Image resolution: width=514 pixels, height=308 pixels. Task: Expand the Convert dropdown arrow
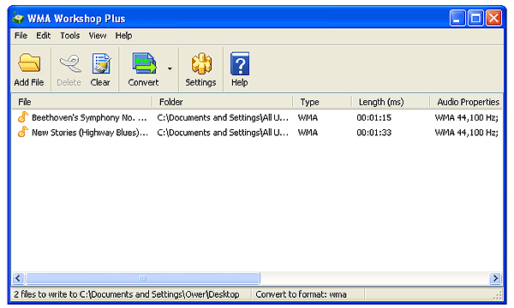(x=170, y=68)
